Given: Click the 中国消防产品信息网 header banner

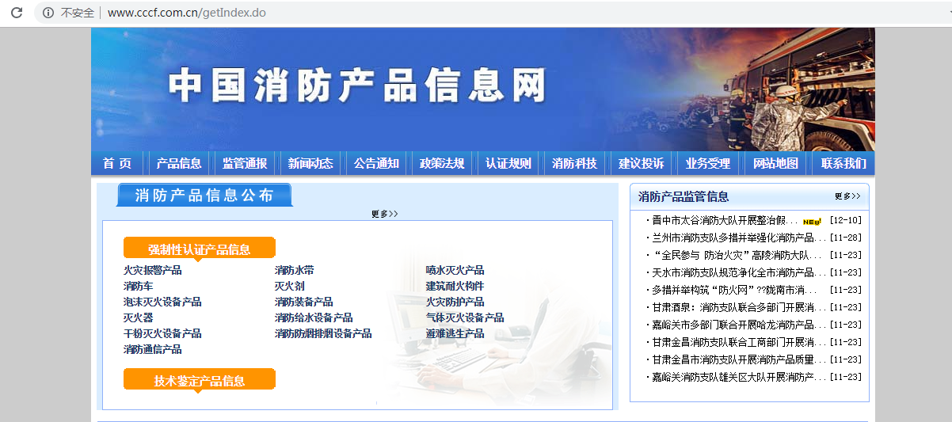Looking at the screenshot, I should pos(356,86).
